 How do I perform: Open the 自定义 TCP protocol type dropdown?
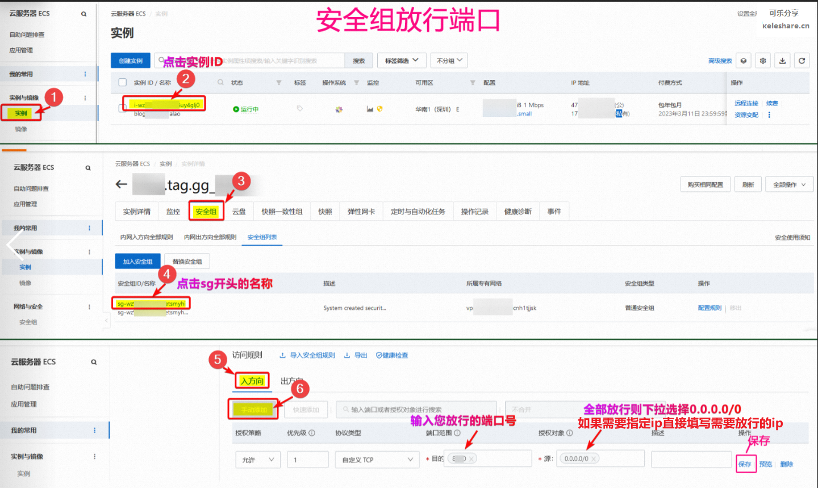click(378, 460)
